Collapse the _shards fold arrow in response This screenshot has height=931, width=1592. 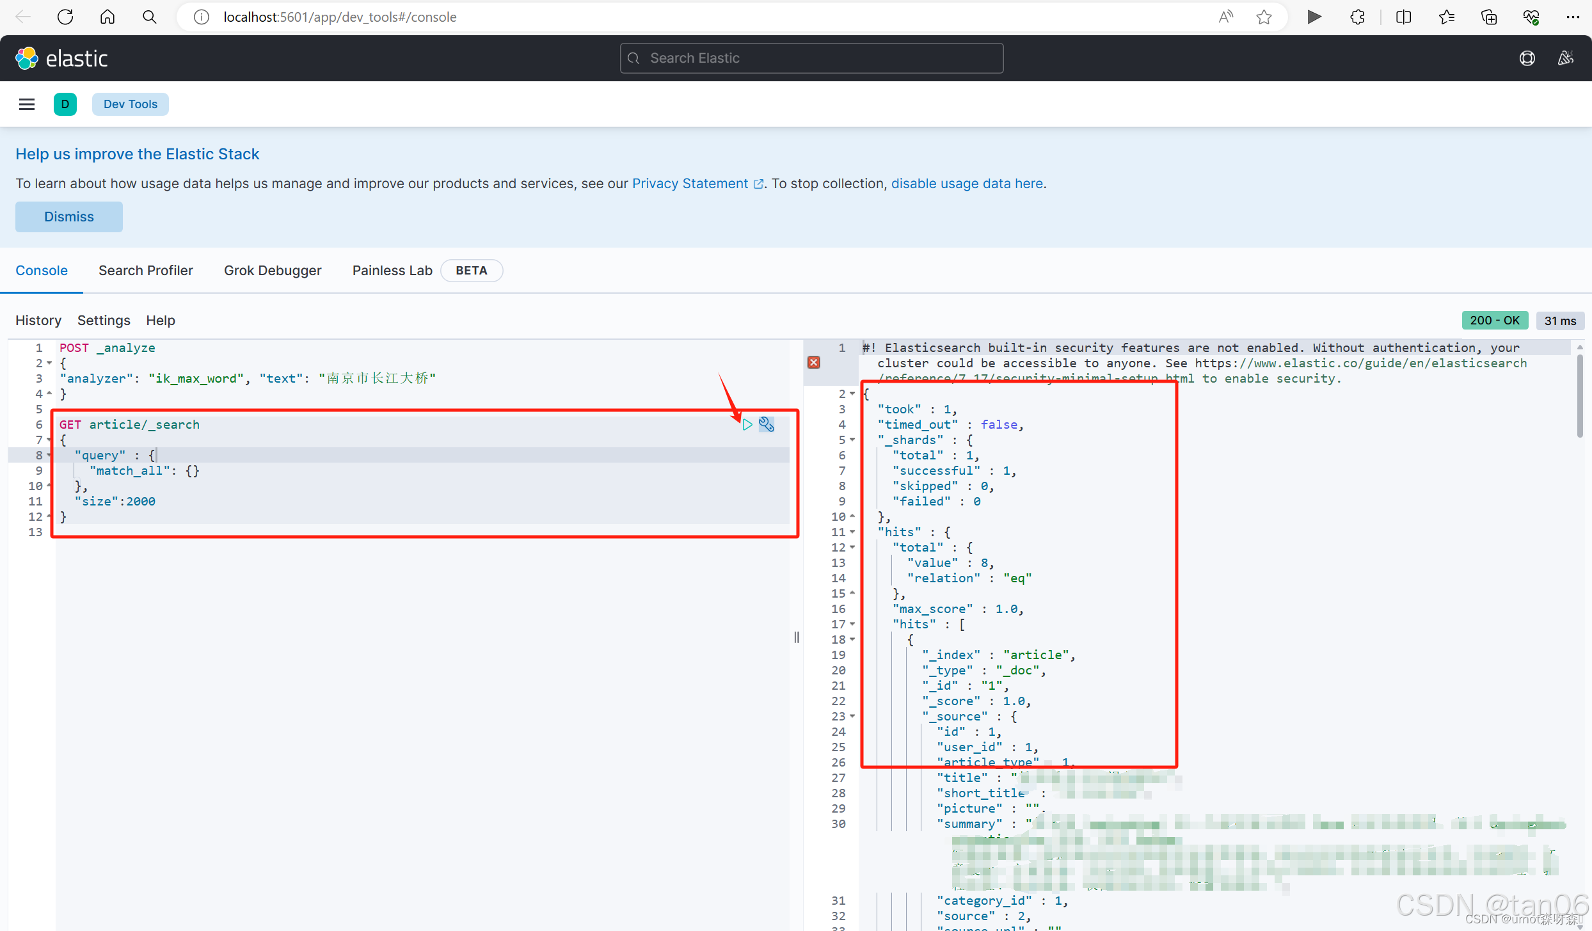click(852, 440)
